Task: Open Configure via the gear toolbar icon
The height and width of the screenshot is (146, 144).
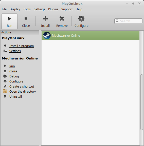Action: click(81, 19)
